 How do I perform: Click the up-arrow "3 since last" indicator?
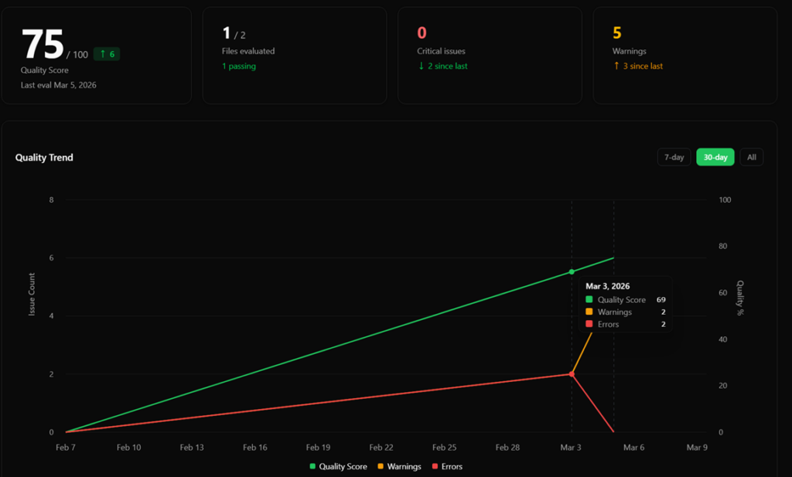click(x=638, y=66)
